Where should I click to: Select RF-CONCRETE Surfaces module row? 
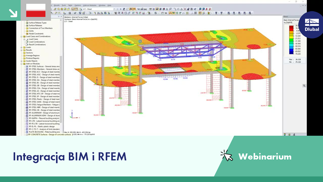49,134
